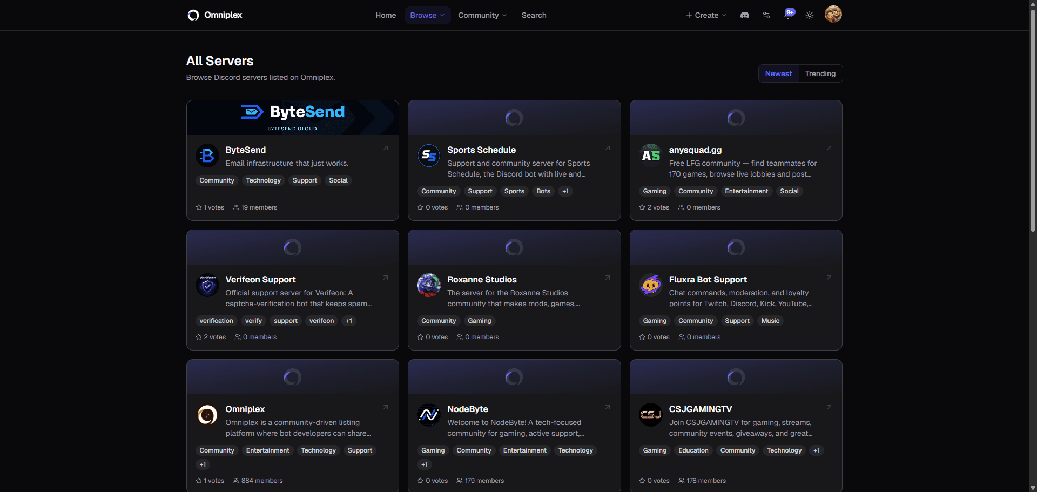Image resolution: width=1037 pixels, height=492 pixels.
Task: Expand the Browse dropdown menu
Action: pyautogui.click(x=428, y=15)
